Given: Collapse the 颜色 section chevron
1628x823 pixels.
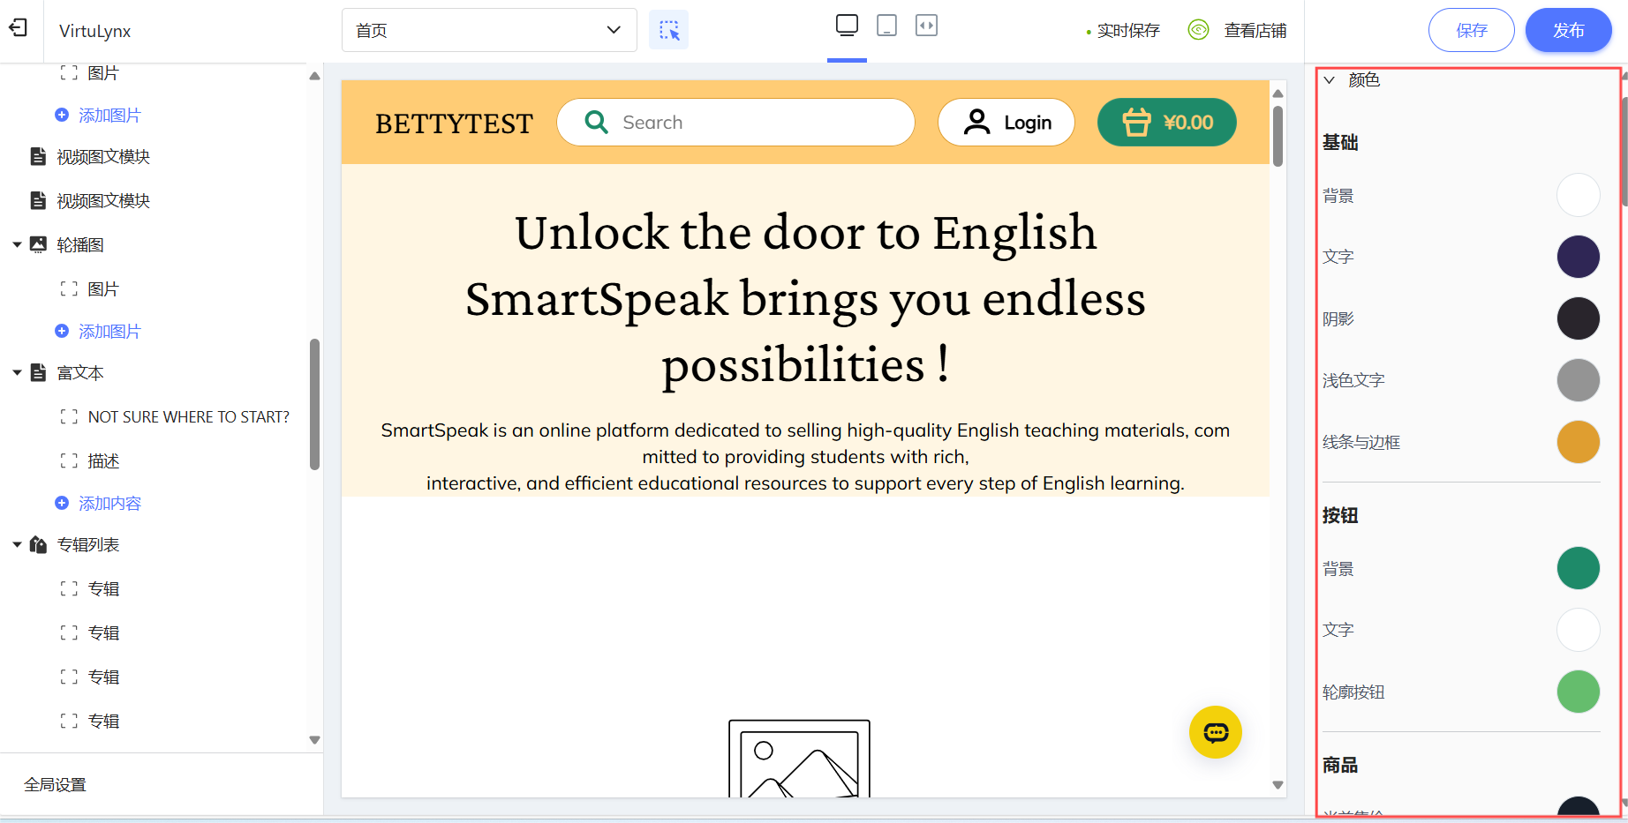Looking at the screenshot, I should click(1329, 80).
